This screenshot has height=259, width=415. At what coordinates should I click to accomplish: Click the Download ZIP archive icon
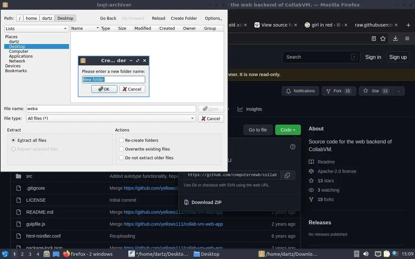(186, 202)
